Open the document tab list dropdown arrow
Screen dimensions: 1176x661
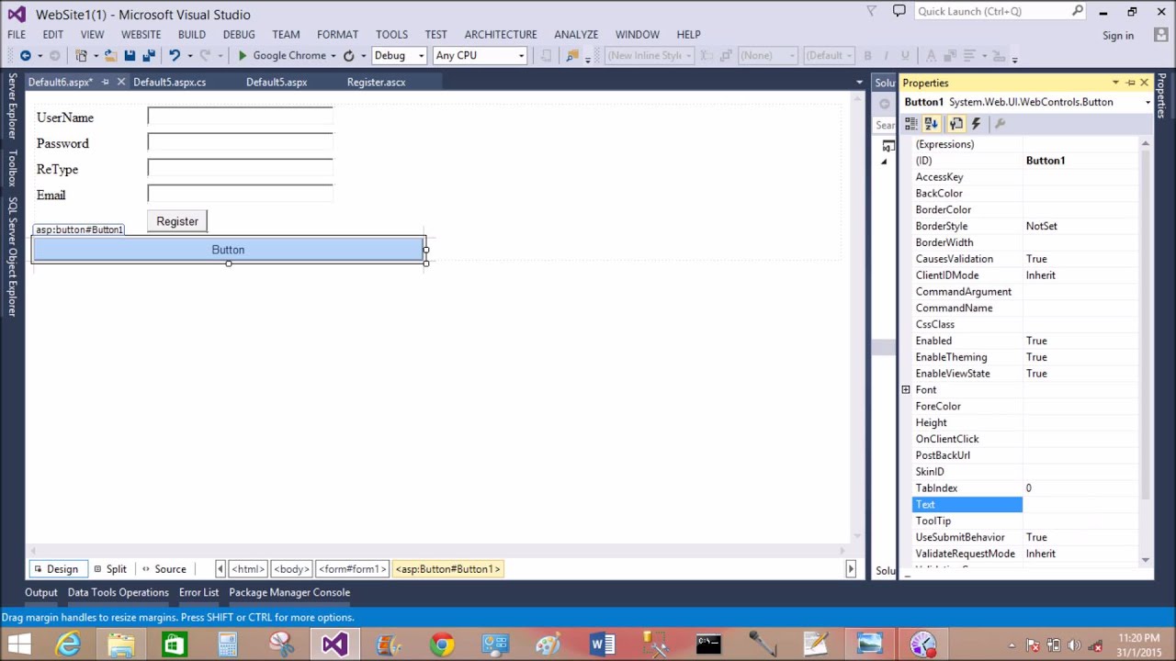[x=859, y=83]
